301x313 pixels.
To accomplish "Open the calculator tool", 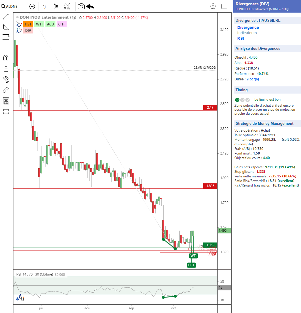I will 6,101.
